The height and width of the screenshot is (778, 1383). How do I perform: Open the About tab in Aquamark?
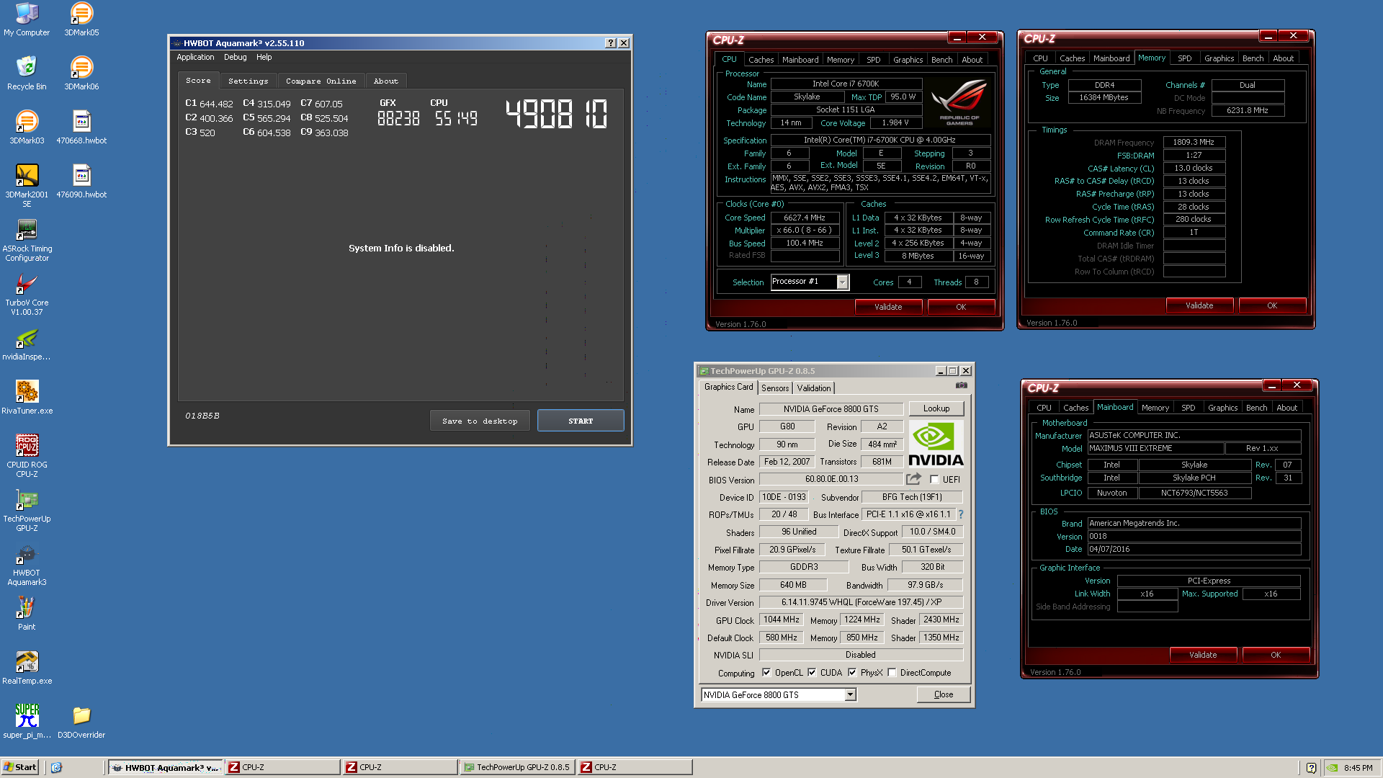click(385, 81)
